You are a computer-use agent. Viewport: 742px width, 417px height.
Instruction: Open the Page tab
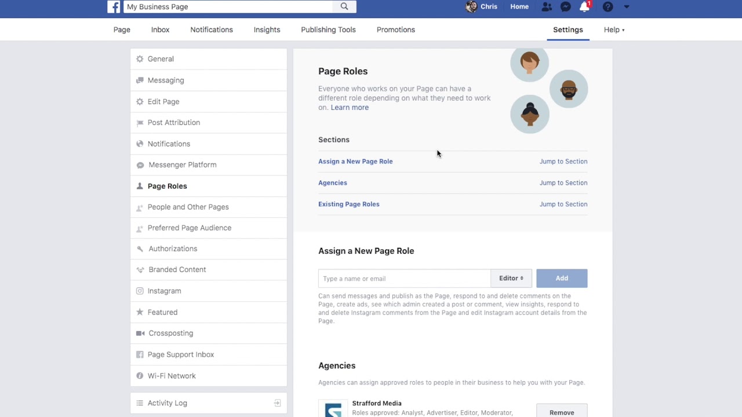click(x=122, y=30)
